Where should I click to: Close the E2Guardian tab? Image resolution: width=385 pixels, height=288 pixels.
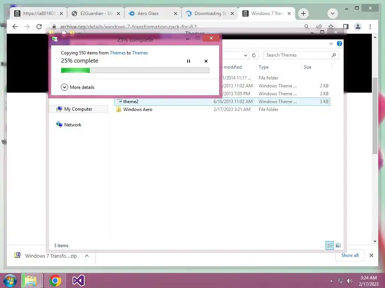tap(118, 13)
